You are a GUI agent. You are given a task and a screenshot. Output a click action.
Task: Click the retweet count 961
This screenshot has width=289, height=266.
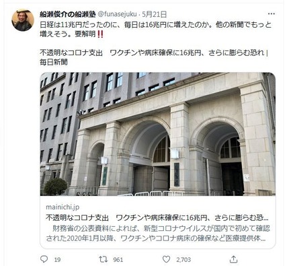coord(118,260)
